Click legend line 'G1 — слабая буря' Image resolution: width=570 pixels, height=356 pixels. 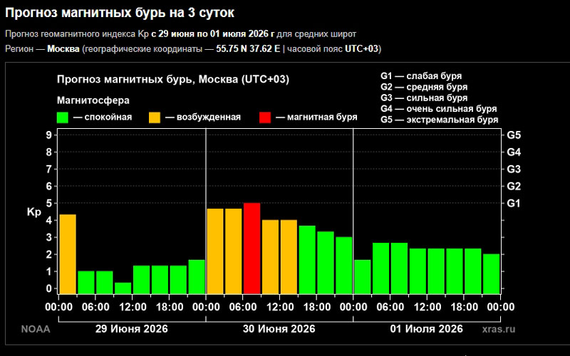[x=421, y=76]
